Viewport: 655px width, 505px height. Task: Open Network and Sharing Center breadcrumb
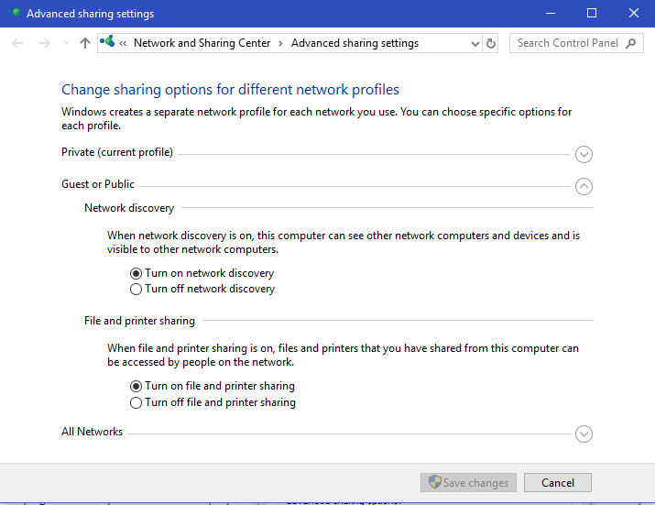(202, 43)
